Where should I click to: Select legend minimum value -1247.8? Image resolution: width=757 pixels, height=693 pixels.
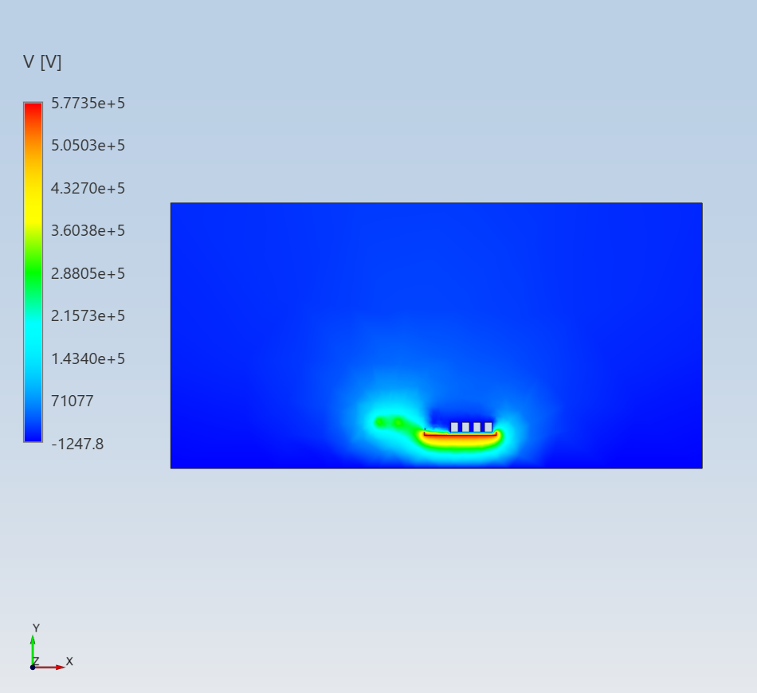tap(77, 444)
